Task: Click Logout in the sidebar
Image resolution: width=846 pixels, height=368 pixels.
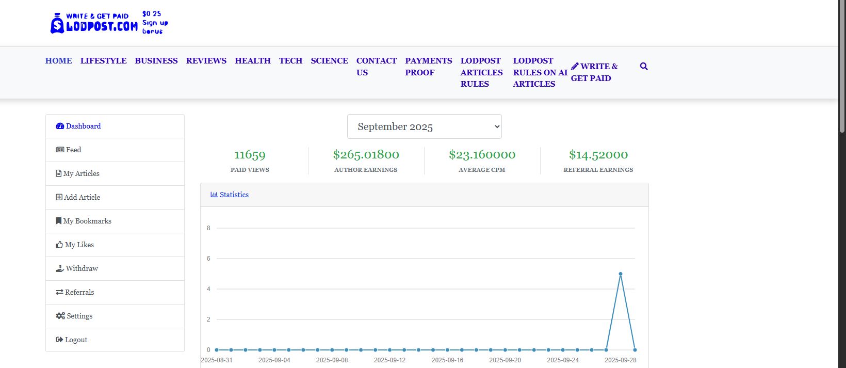Action: (72, 340)
